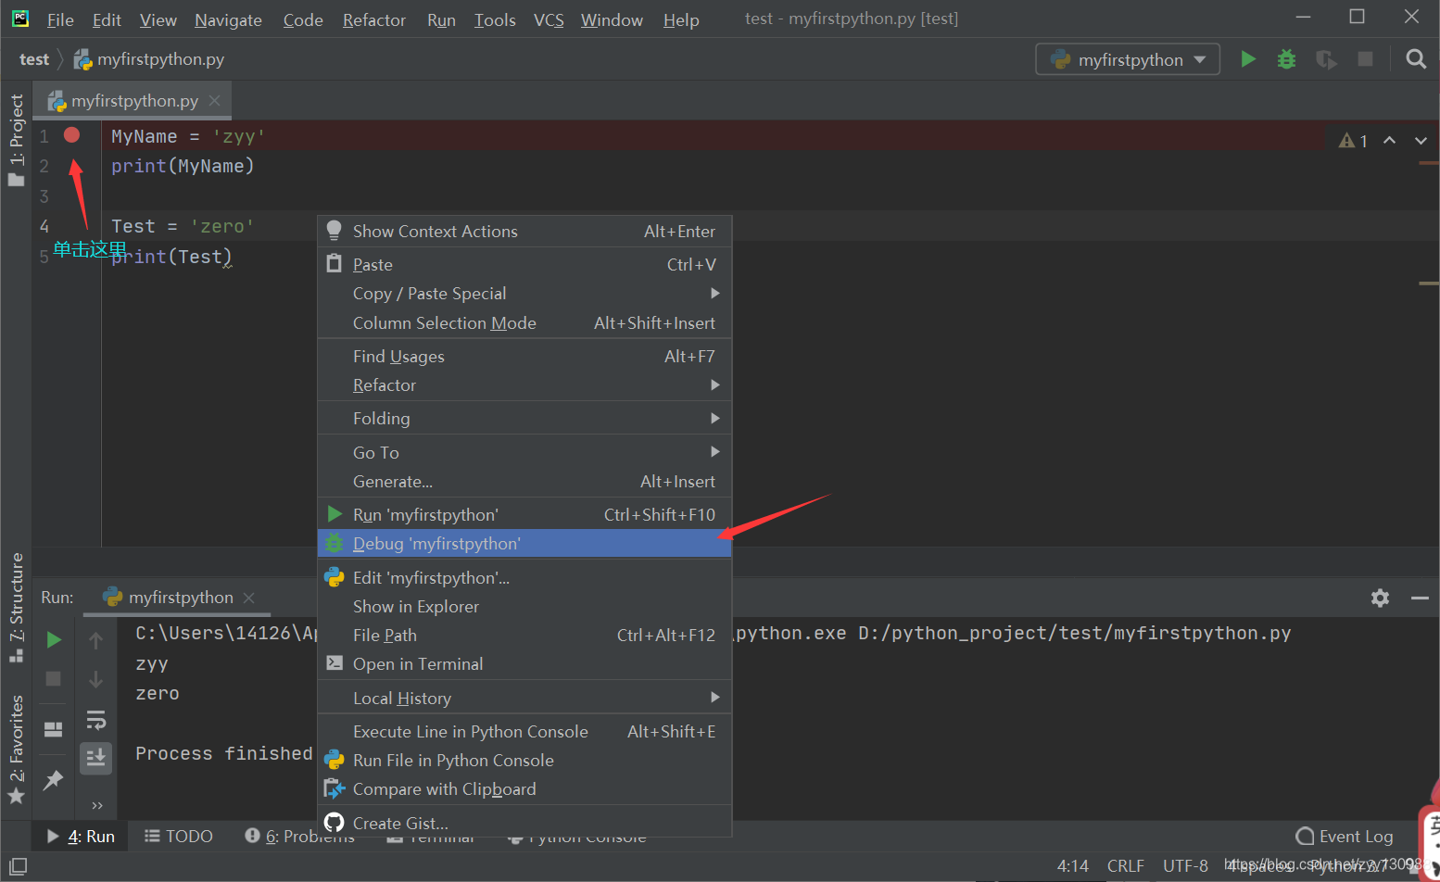
Task: Open the TODO tool window tab
Action: (x=179, y=837)
